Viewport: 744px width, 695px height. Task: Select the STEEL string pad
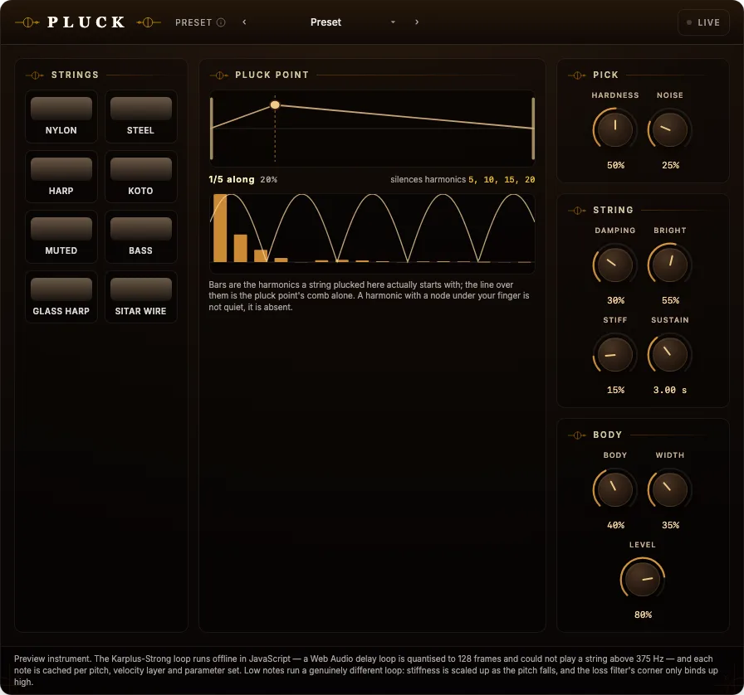(x=141, y=116)
